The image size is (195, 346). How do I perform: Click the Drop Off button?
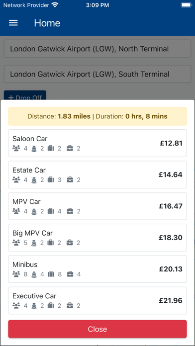(25, 95)
